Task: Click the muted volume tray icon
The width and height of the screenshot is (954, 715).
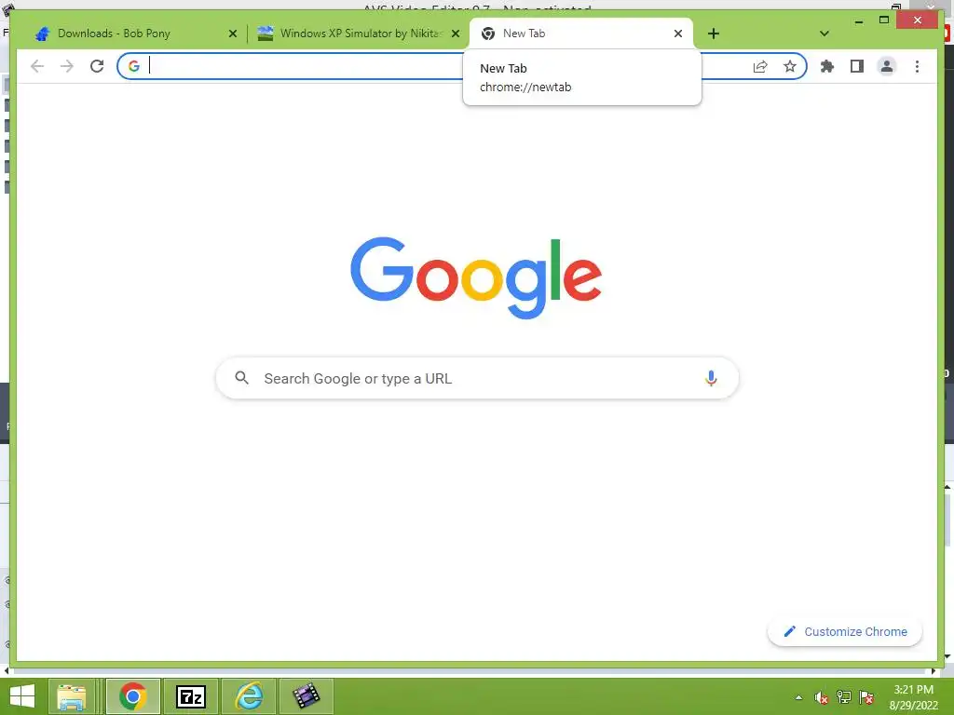Action: click(822, 697)
